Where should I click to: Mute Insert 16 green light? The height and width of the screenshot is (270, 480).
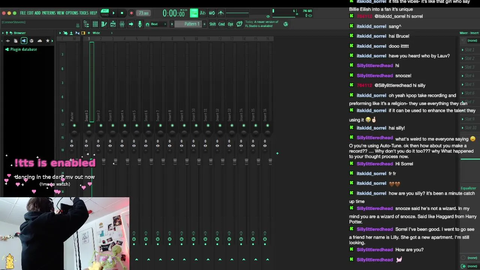[267, 126]
